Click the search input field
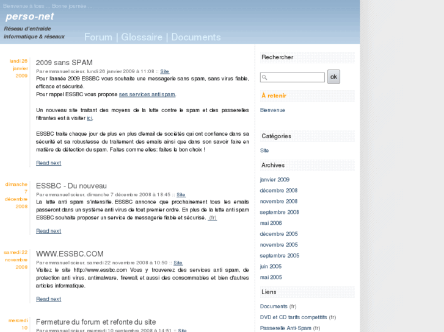 [293, 77]
